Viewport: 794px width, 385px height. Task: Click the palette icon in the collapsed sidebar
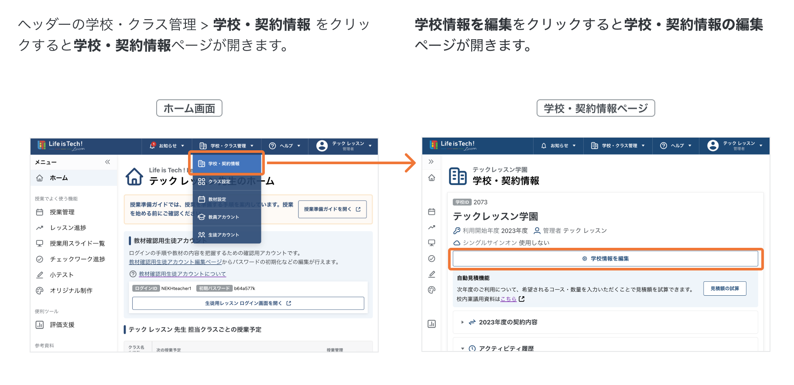[x=431, y=290]
